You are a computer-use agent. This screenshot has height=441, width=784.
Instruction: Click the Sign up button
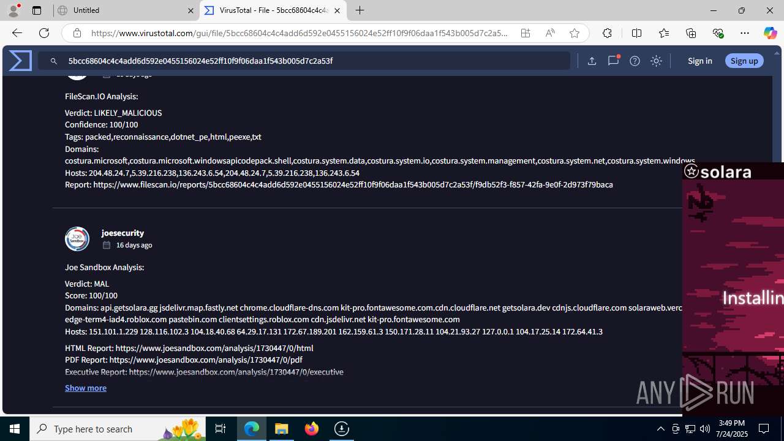tap(744, 61)
